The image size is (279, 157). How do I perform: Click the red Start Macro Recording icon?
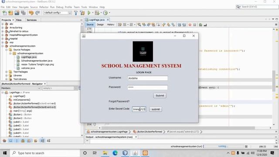[x=190, y=25]
